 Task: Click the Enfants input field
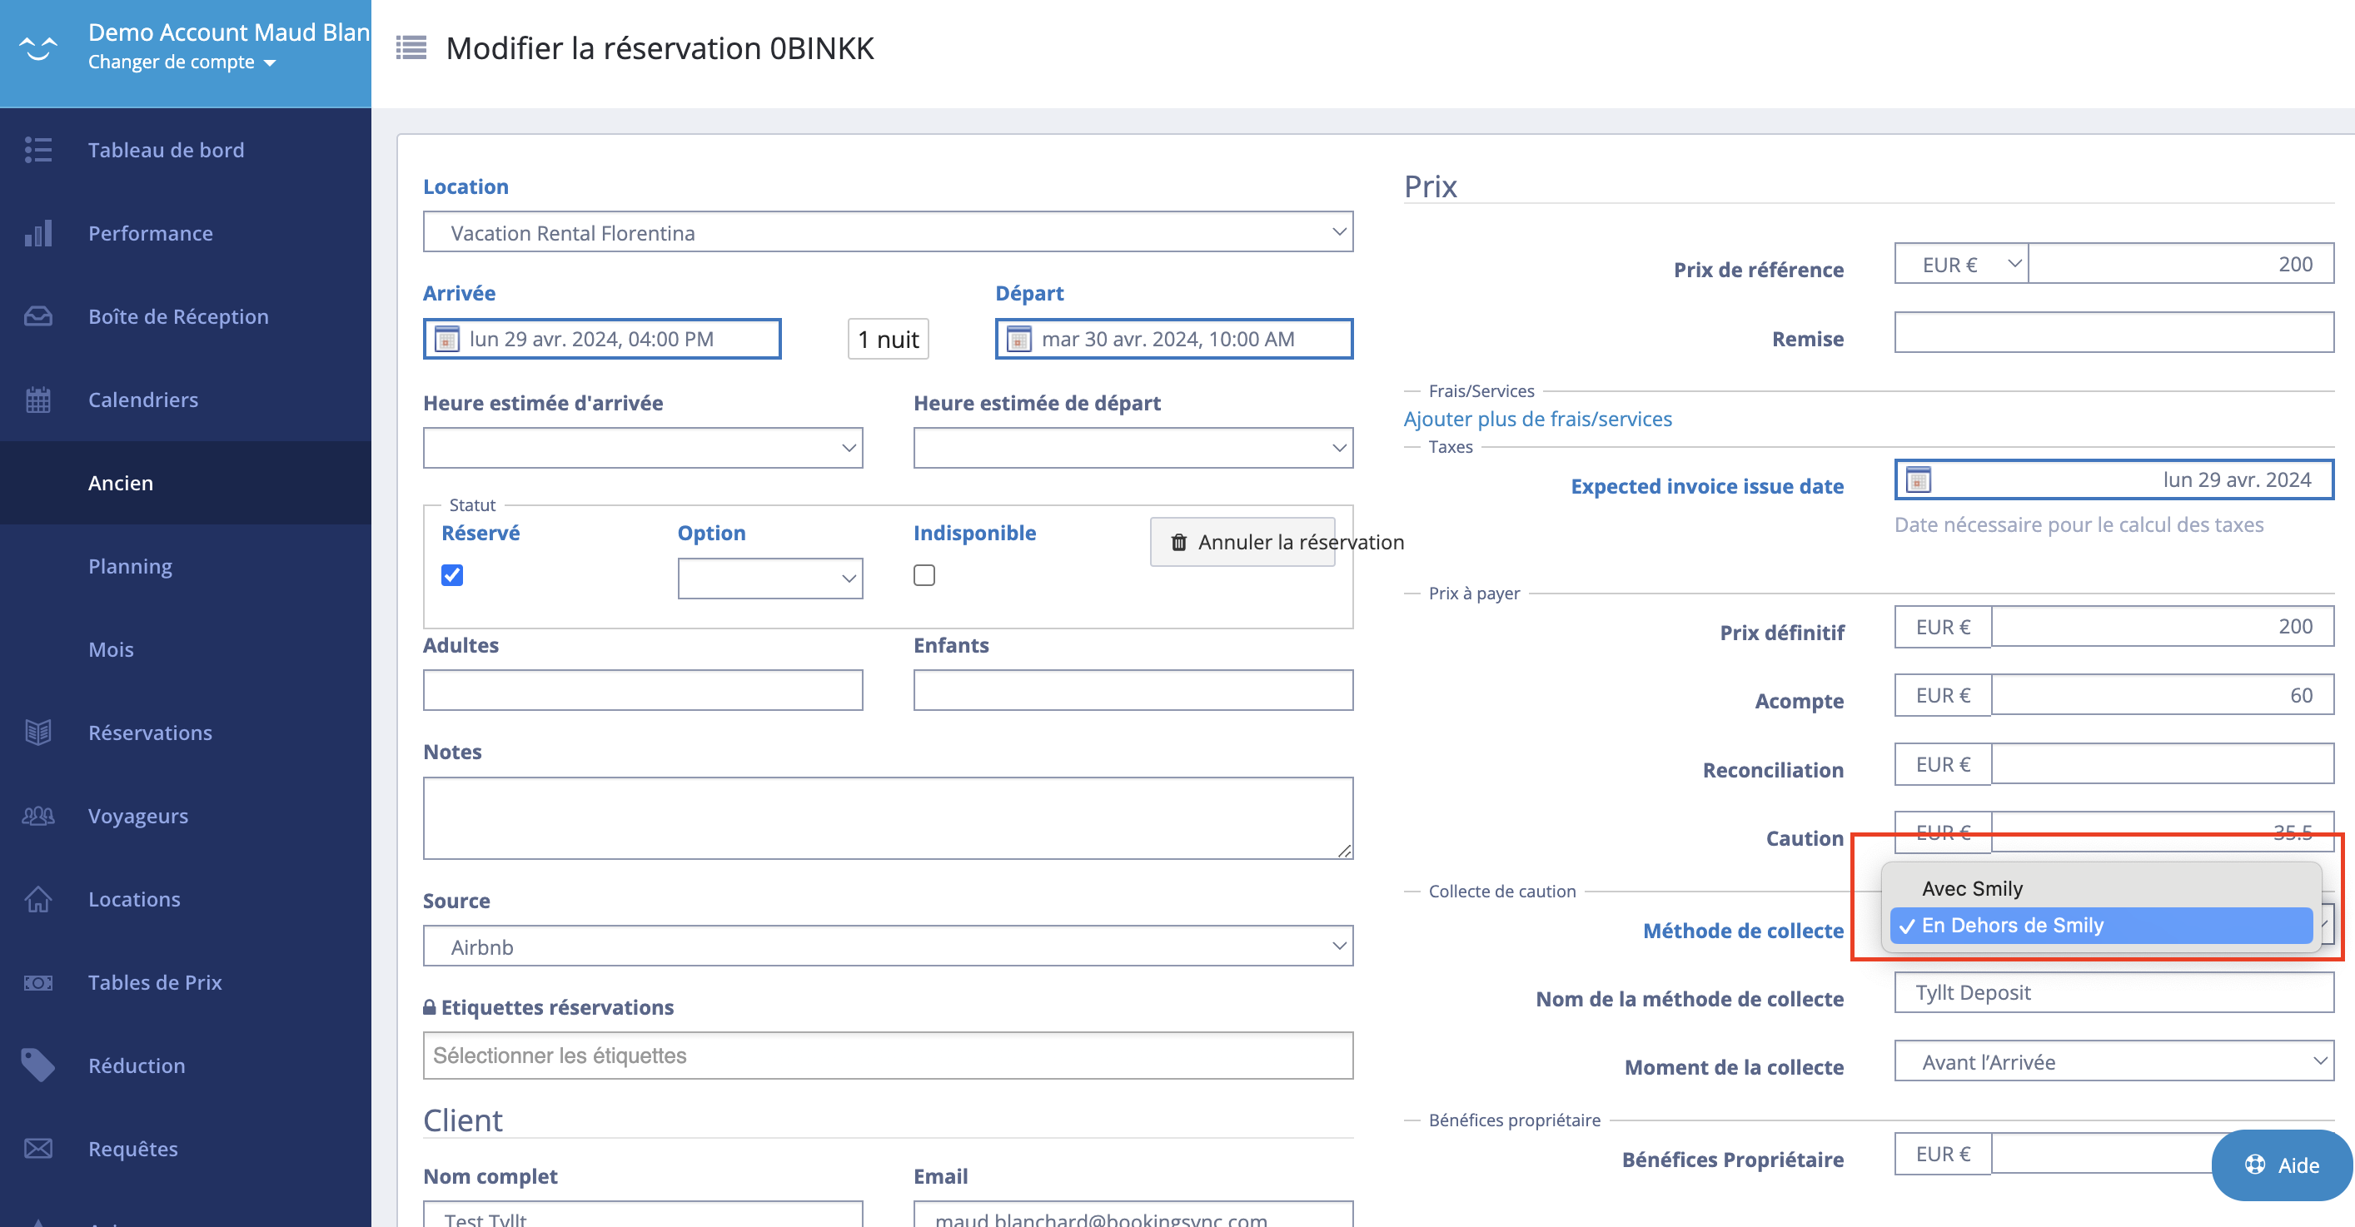pos(1133,690)
